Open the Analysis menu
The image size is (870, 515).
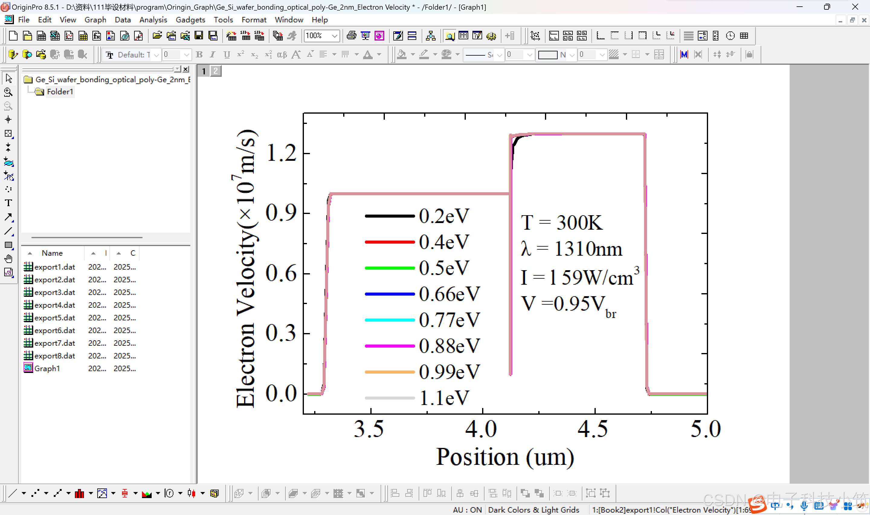pyautogui.click(x=153, y=20)
